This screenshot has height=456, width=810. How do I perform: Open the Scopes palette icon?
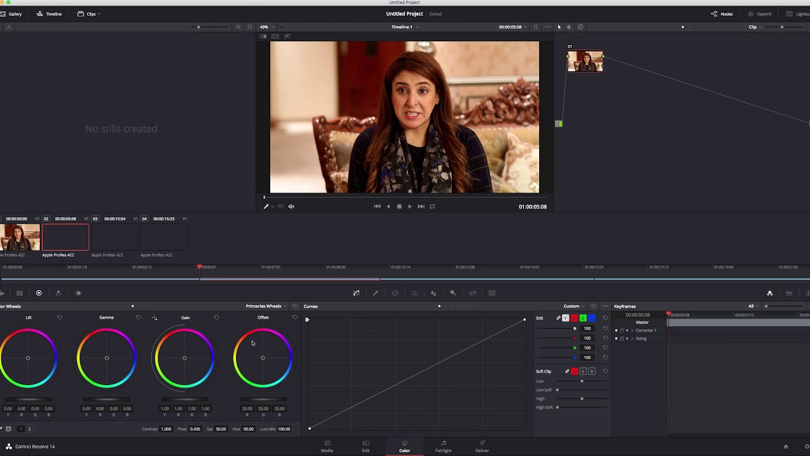click(789, 293)
